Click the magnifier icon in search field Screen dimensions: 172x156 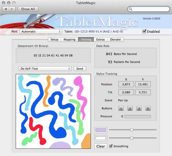[x=131, y=9]
